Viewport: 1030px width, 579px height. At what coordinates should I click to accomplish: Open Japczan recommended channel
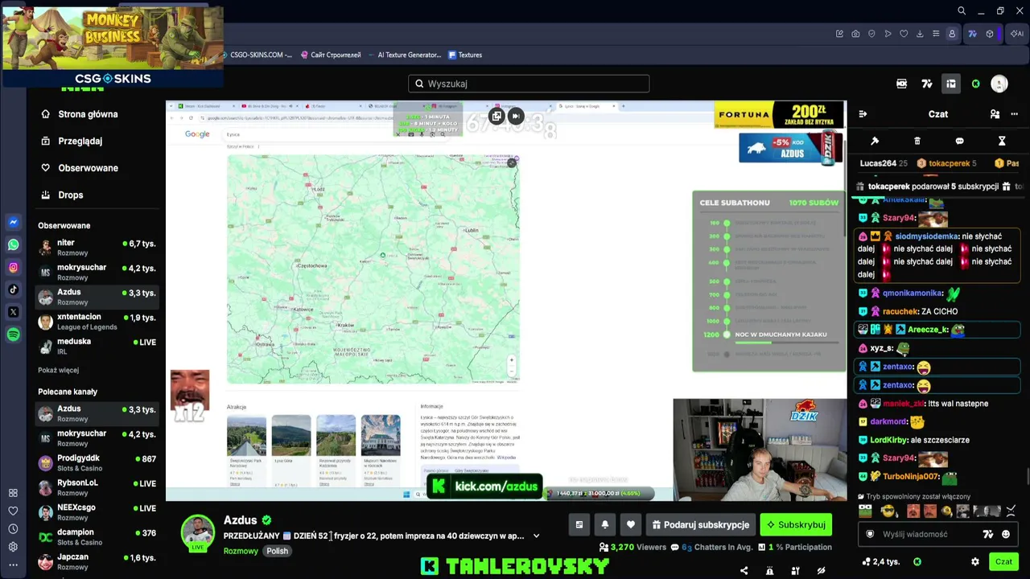[97, 561]
